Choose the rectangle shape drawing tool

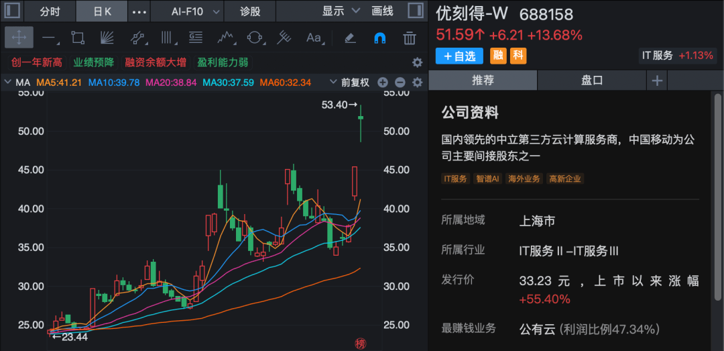pos(78,38)
